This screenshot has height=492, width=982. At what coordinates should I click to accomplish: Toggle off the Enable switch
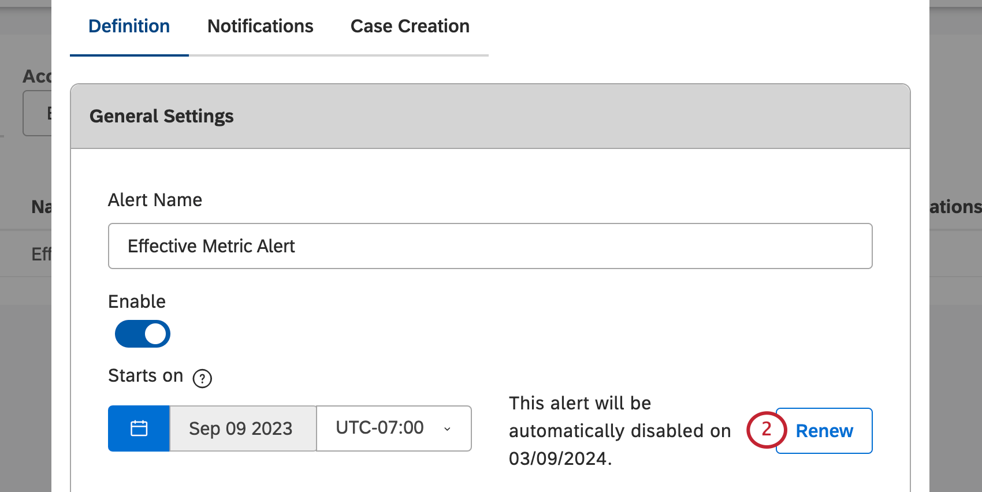pos(142,333)
